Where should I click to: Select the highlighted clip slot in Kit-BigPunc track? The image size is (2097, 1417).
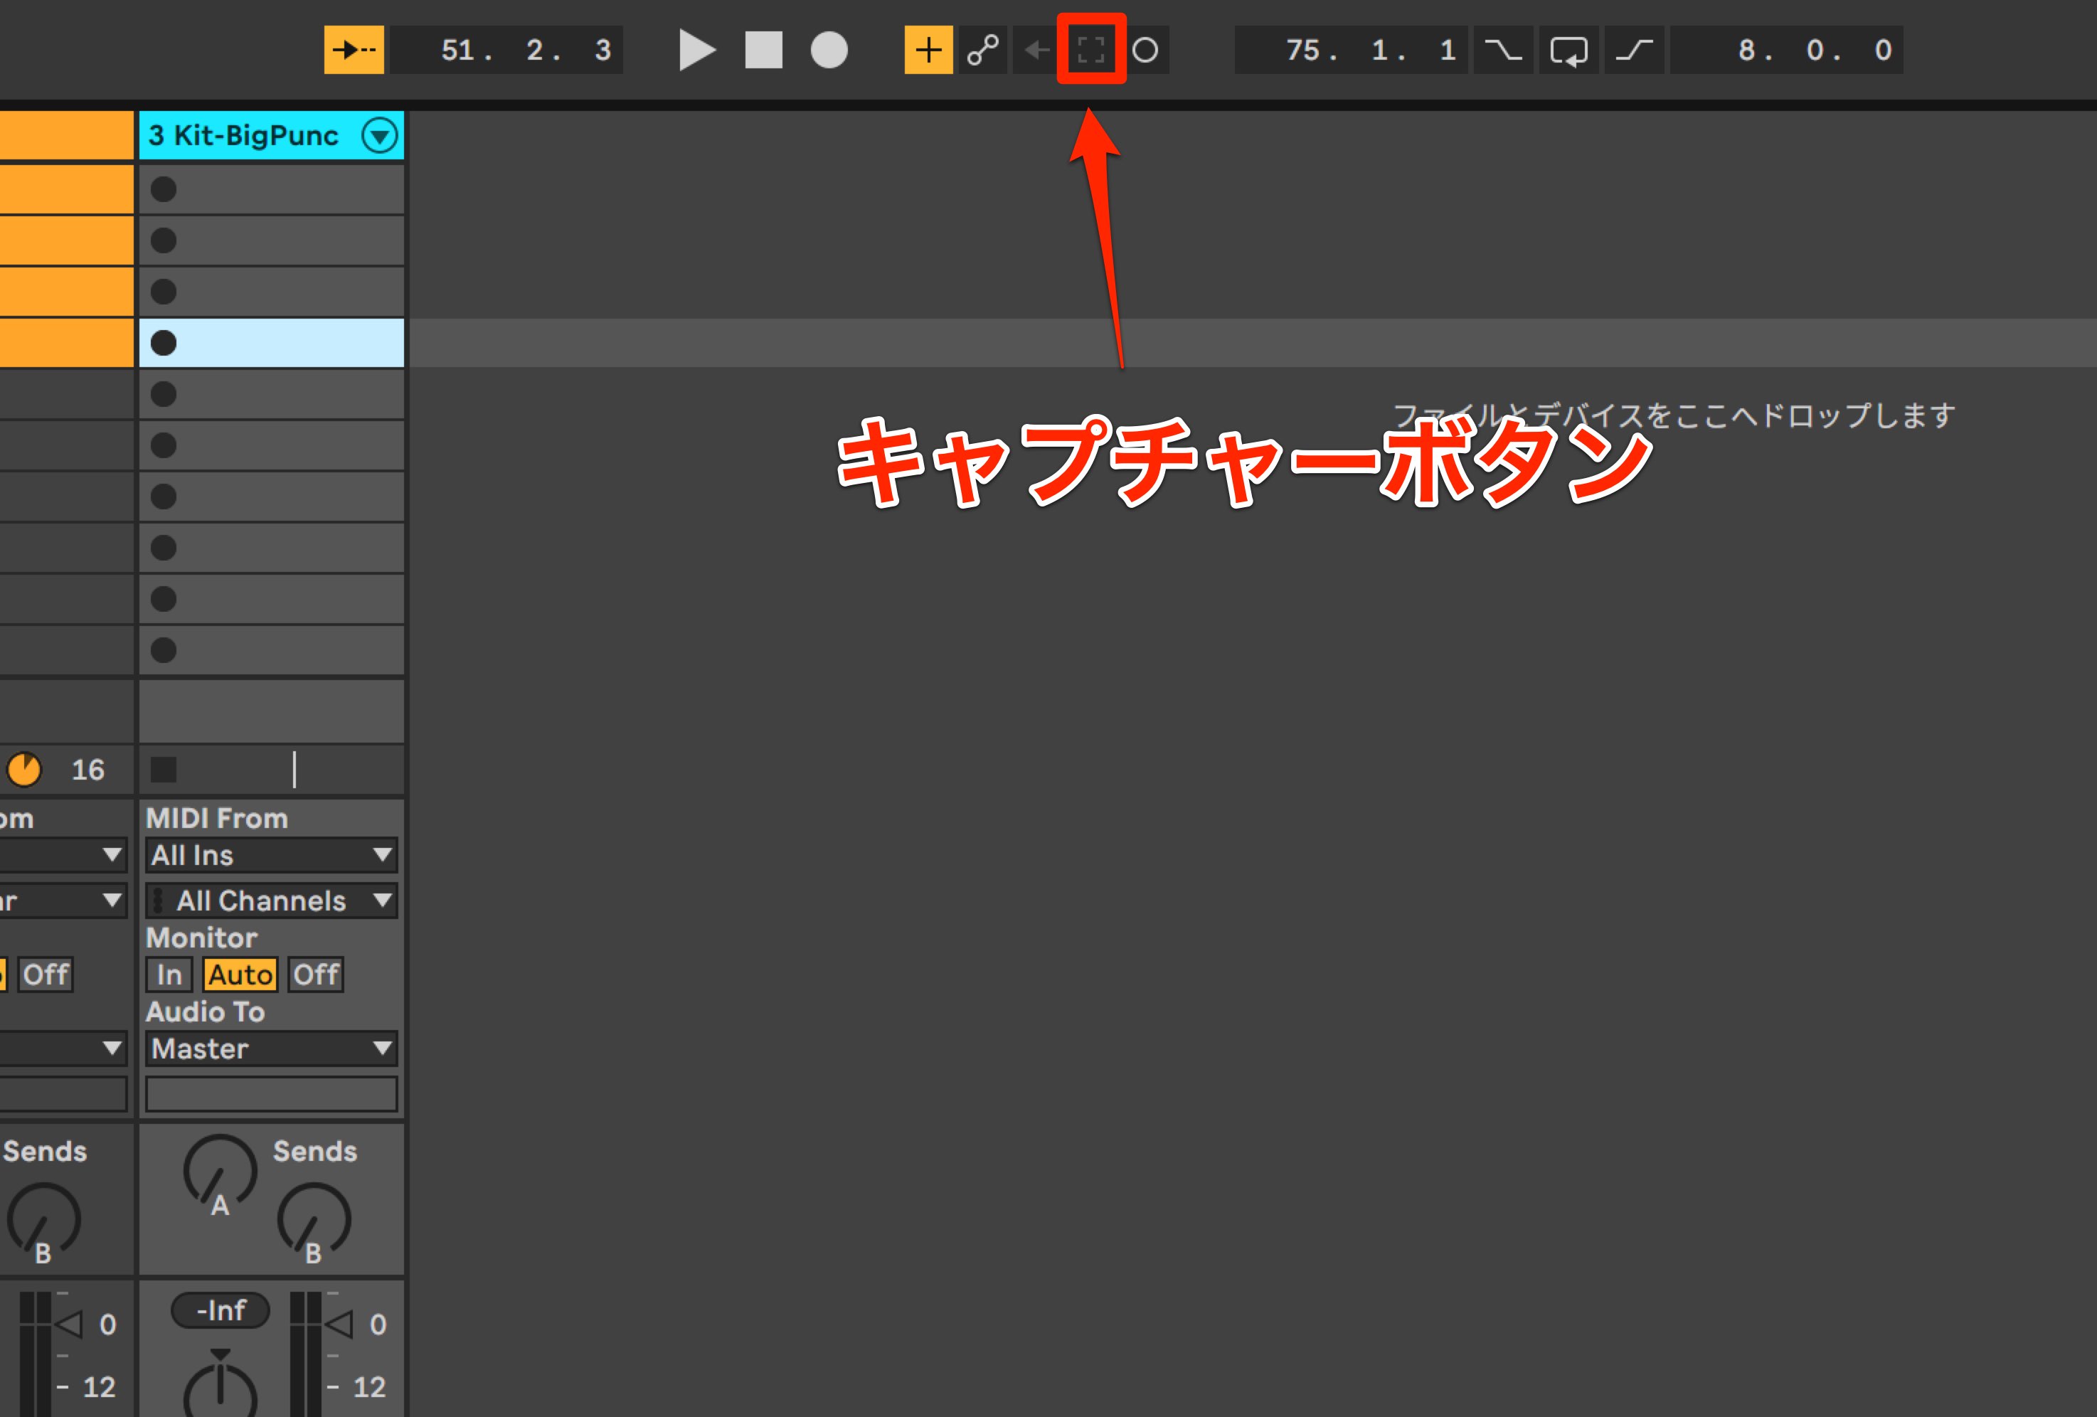(271, 343)
